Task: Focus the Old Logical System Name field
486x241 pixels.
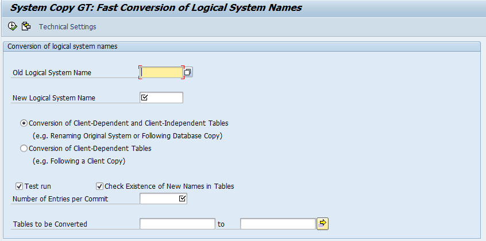Action: (x=161, y=72)
